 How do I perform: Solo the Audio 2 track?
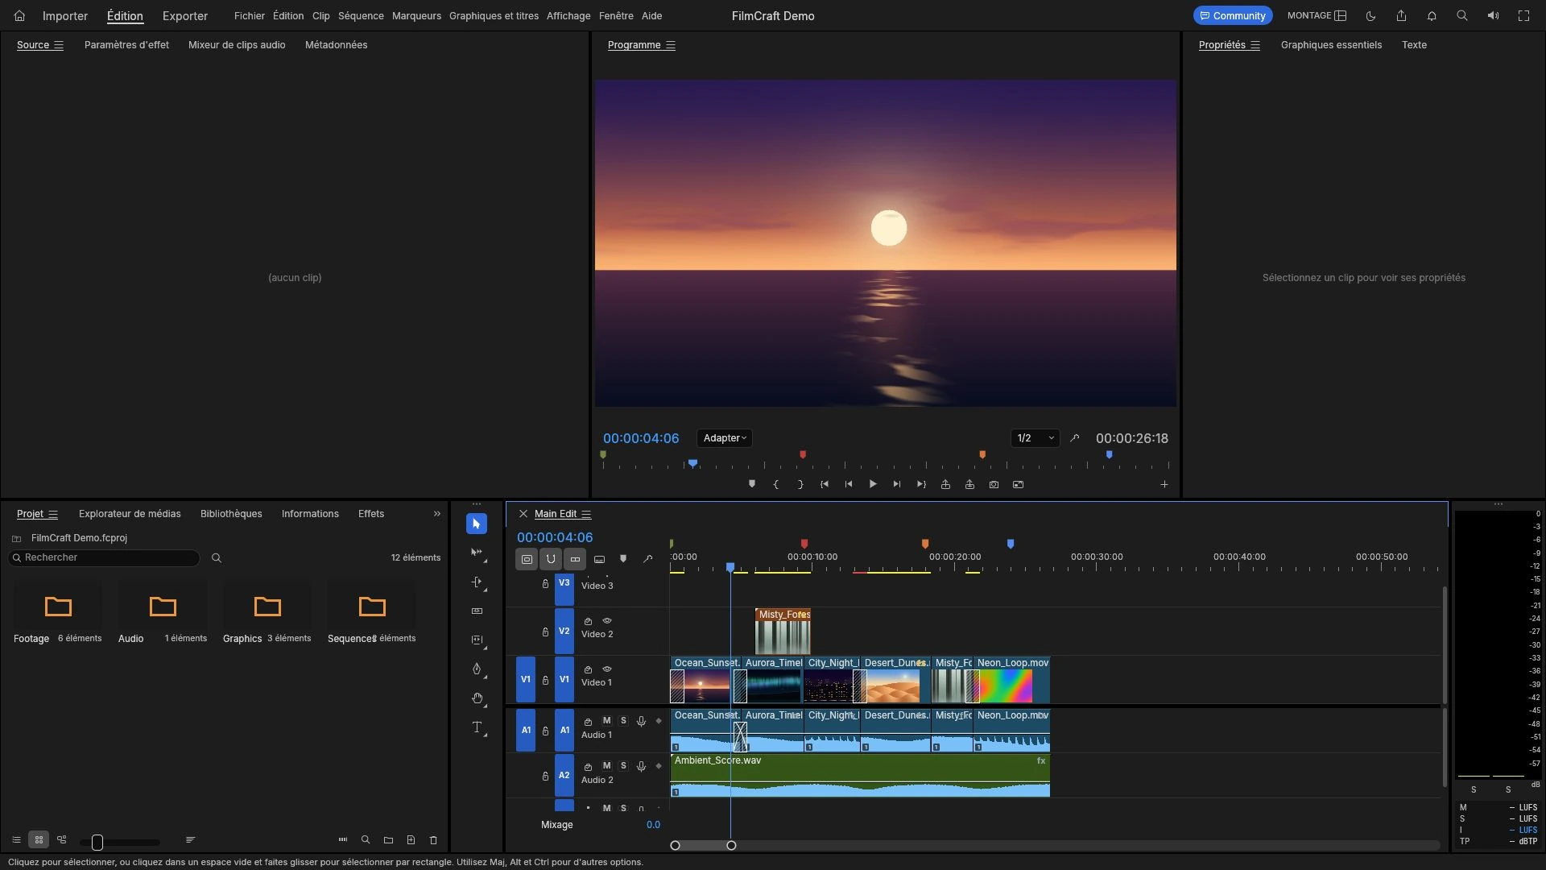tap(623, 766)
